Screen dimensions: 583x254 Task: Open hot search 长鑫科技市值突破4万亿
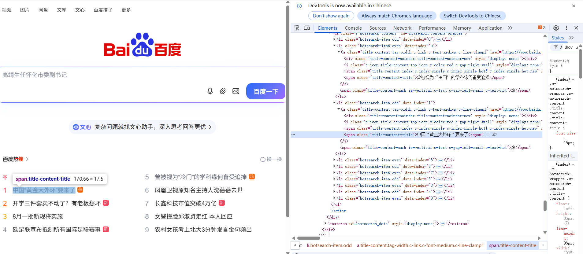pyautogui.click(x=186, y=203)
